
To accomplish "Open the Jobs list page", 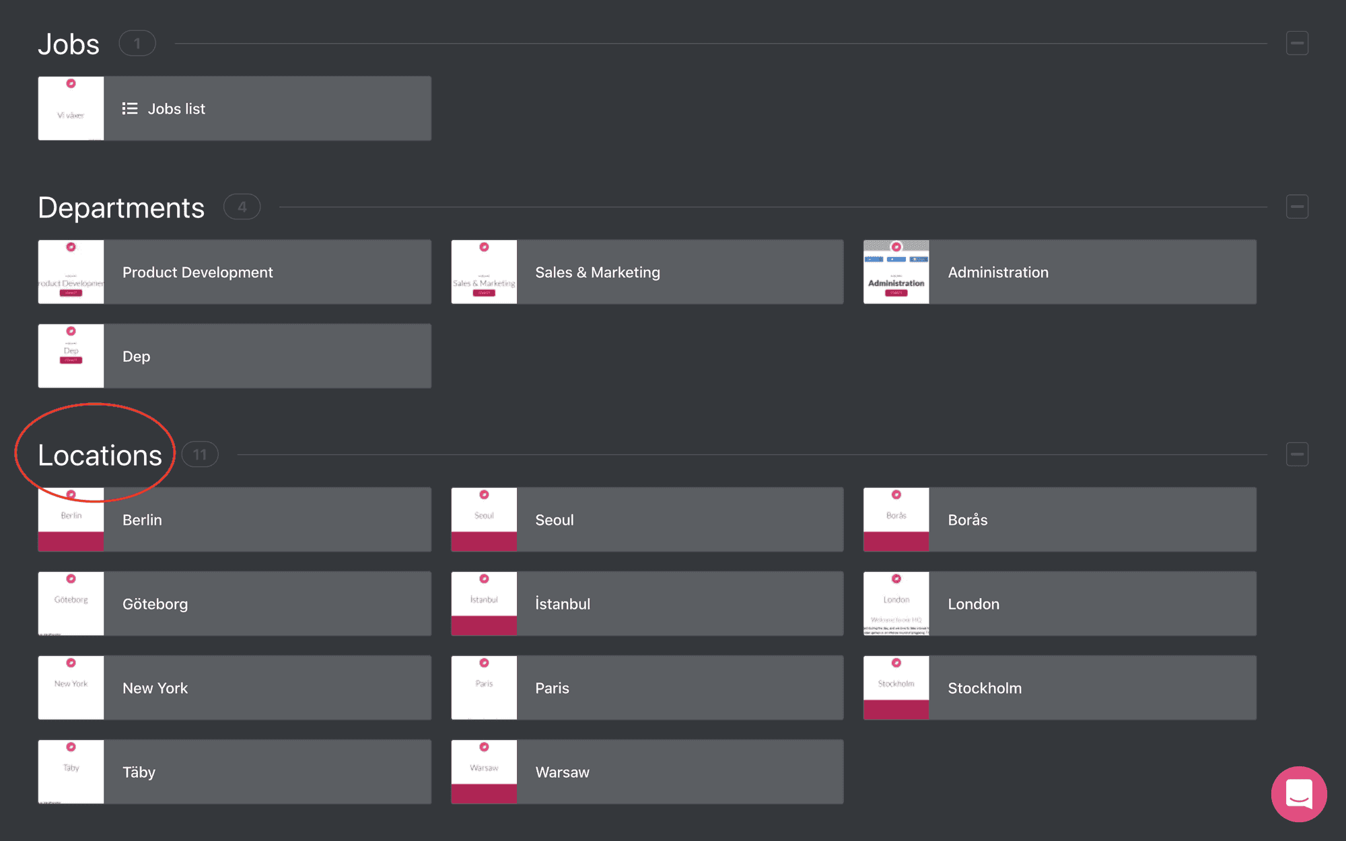I will [x=234, y=108].
